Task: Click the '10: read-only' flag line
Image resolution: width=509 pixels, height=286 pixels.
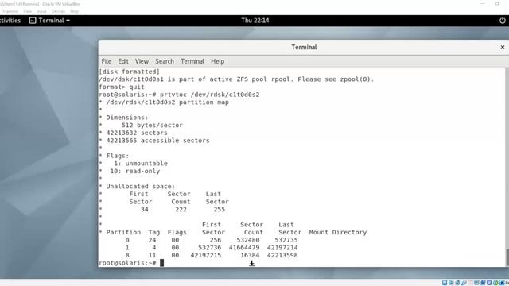Action: 134,172
